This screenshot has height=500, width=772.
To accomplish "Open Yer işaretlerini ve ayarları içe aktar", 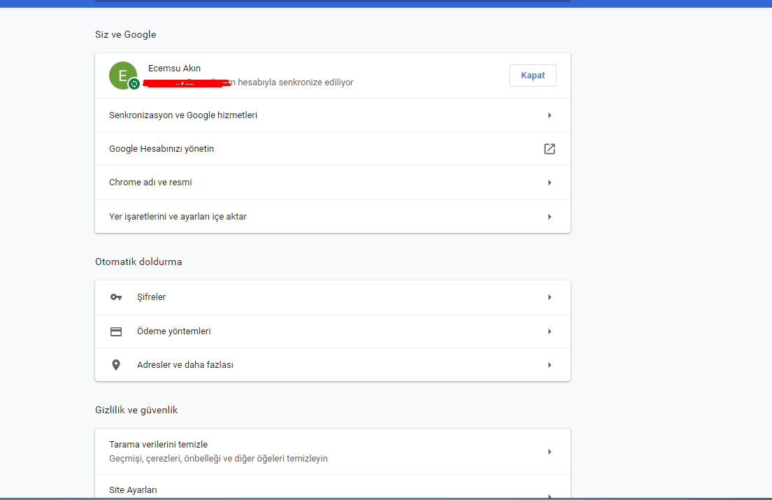I will click(333, 217).
